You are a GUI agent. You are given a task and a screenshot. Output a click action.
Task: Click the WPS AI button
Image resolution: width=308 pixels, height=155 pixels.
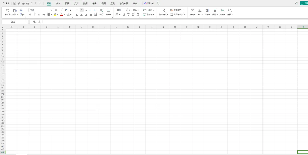coord(149,3)
